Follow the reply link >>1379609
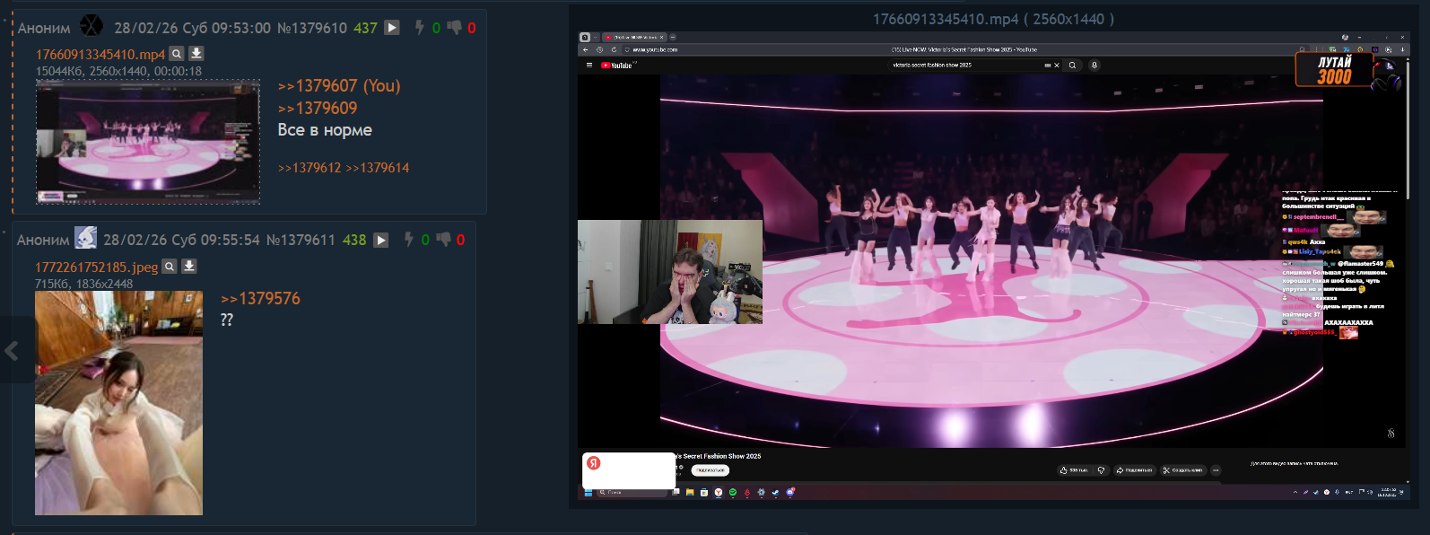The height and width of the screenshot is (535, 1430). pos(318,109)
